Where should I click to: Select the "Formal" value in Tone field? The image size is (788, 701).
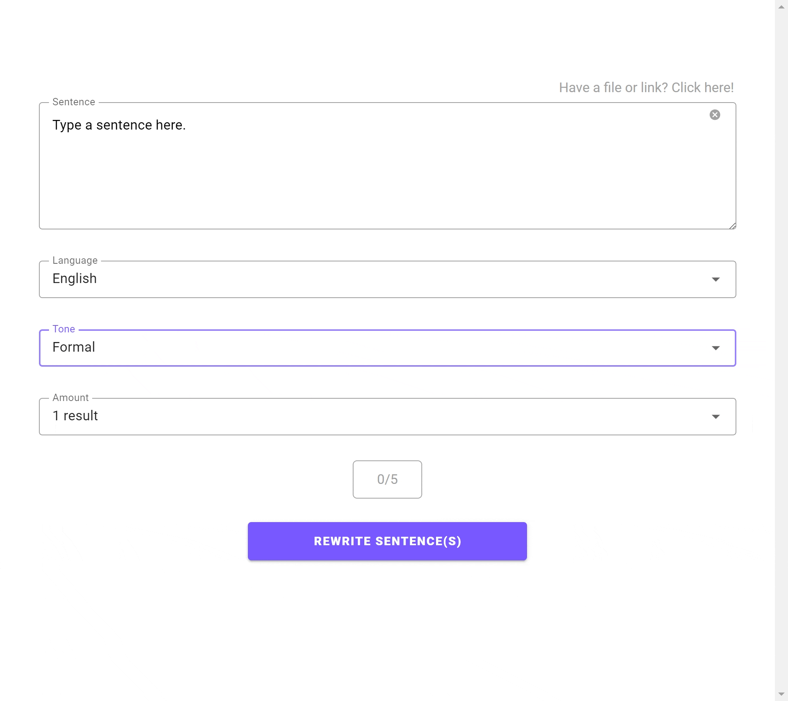click(x=74, y=347)
